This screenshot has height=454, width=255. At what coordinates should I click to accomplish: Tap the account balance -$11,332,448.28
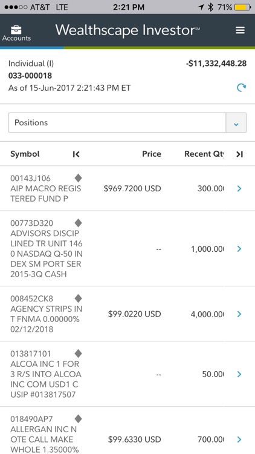coord(216,64)
